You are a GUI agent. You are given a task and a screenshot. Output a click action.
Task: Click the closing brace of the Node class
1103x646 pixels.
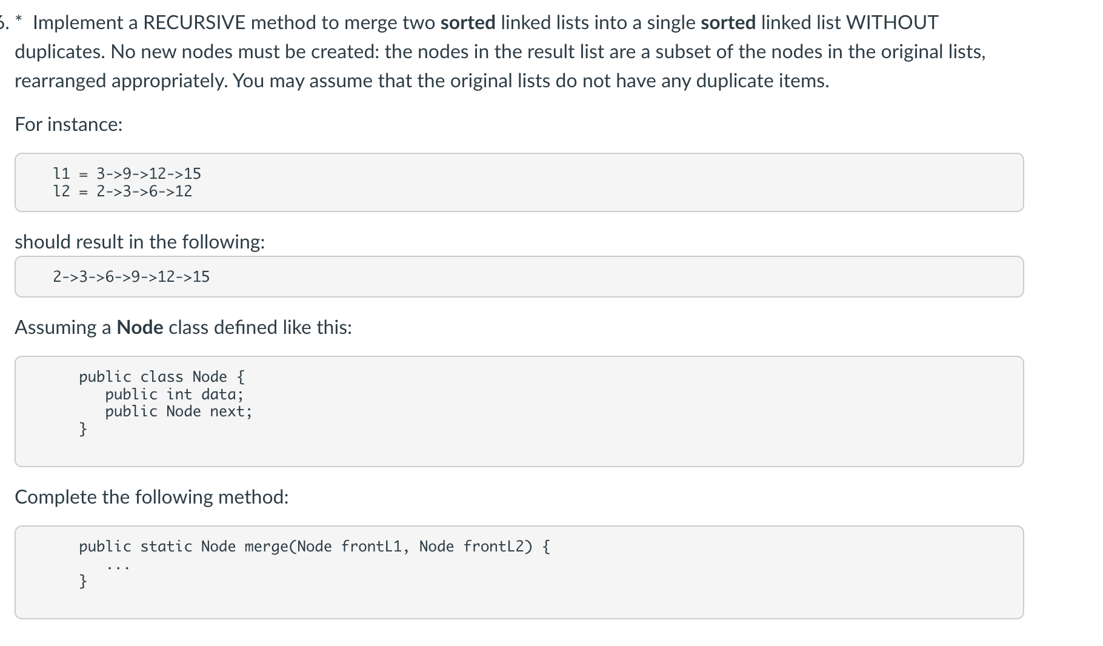[83, 430]
